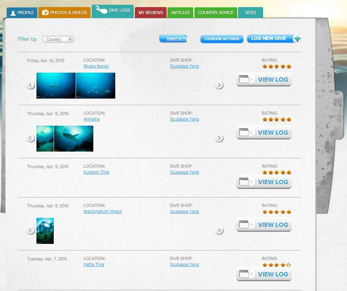This screenshot has width=347, height=291.
Task: Click previous photo arrow in Machchafushi Wreck row
Action: click(x=31, y=230)
